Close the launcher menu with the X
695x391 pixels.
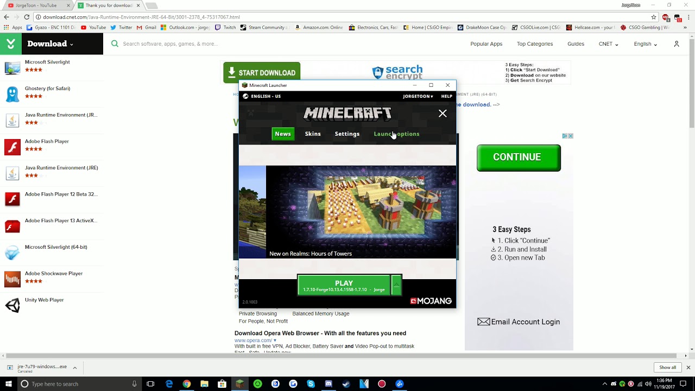[x=443, y=113]
